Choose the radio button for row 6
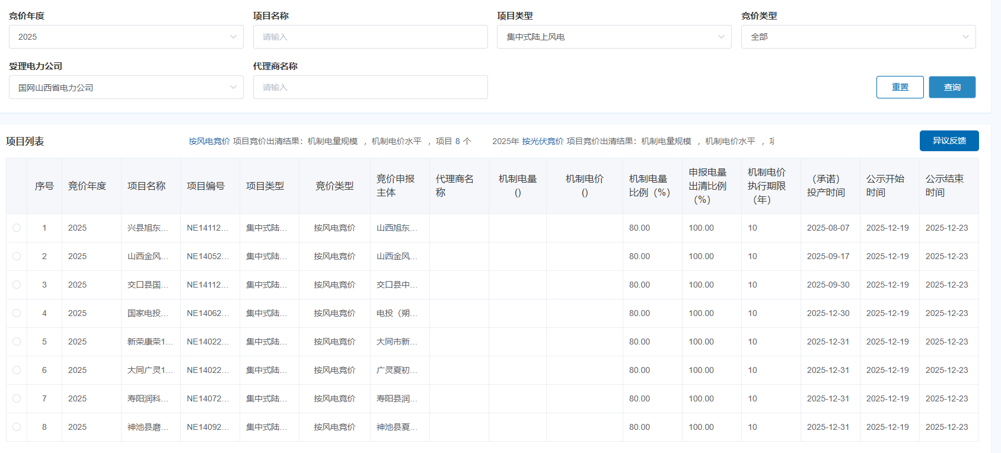Viewport: 1001px width, 453px height. [x=17, y=370]
